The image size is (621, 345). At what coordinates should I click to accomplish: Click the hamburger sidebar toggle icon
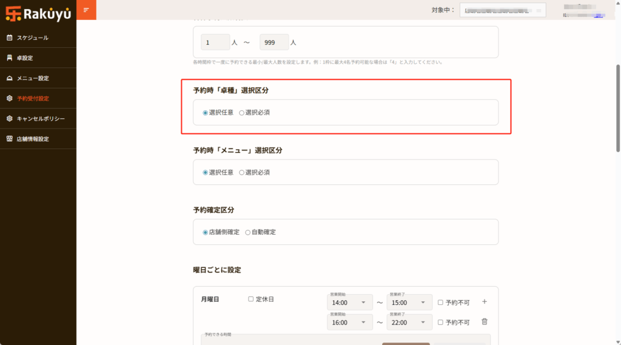coord(86,10)
